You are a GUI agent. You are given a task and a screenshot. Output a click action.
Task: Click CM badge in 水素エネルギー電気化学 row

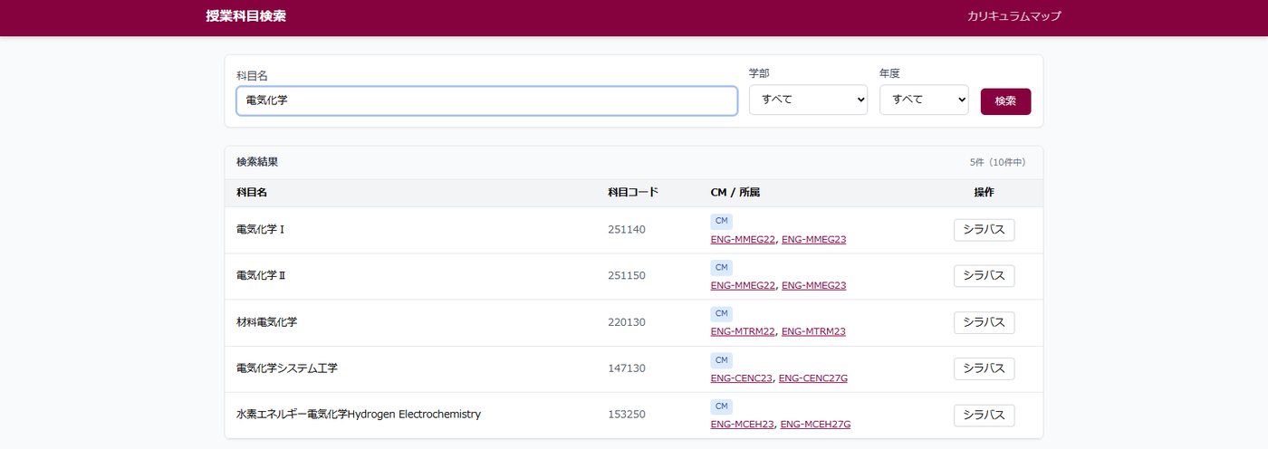[722, 406]
